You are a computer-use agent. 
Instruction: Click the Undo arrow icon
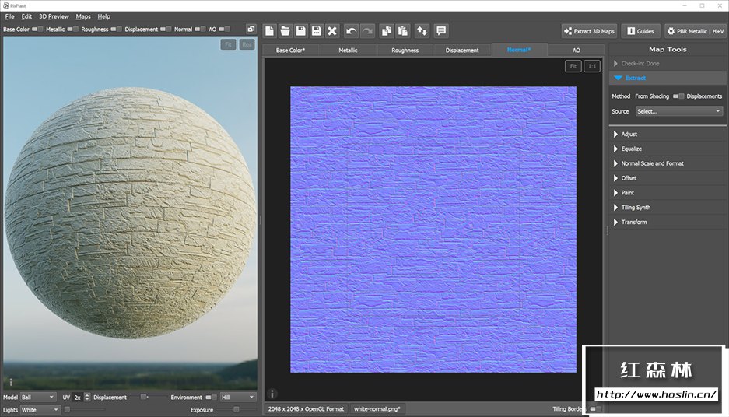(351, 31)
